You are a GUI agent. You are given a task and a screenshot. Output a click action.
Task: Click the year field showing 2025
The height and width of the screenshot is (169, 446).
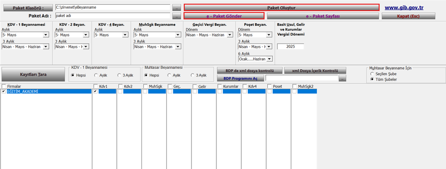291,46
